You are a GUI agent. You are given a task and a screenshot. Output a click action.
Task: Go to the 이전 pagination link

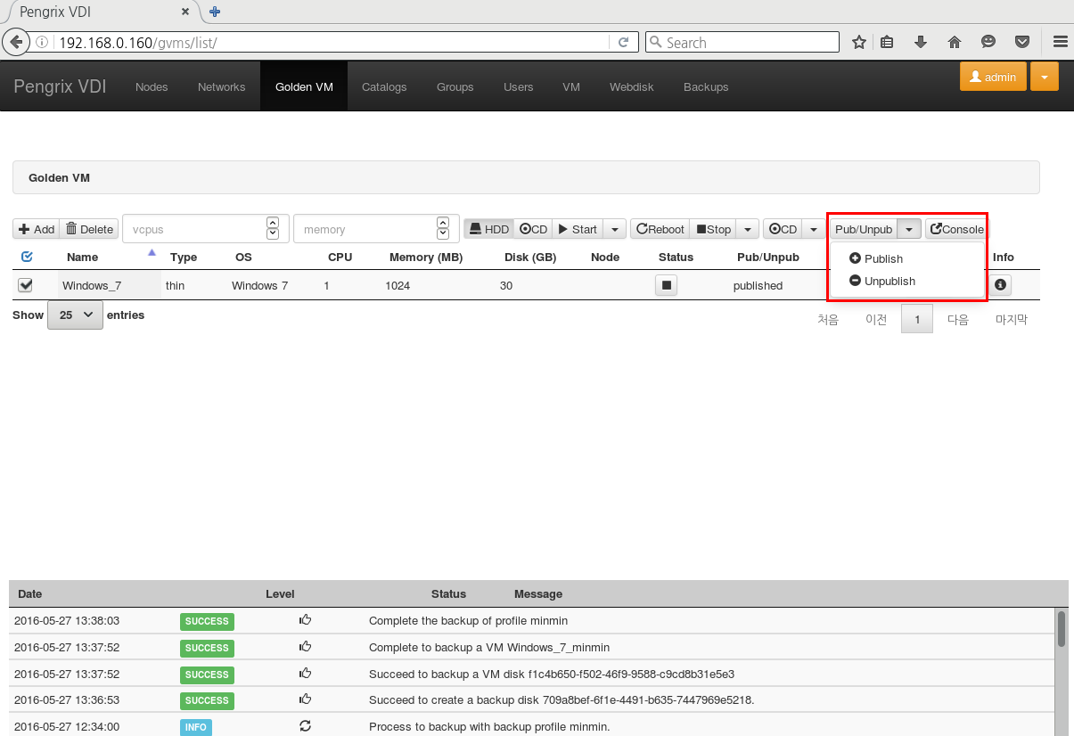click(x=876, y=319)
